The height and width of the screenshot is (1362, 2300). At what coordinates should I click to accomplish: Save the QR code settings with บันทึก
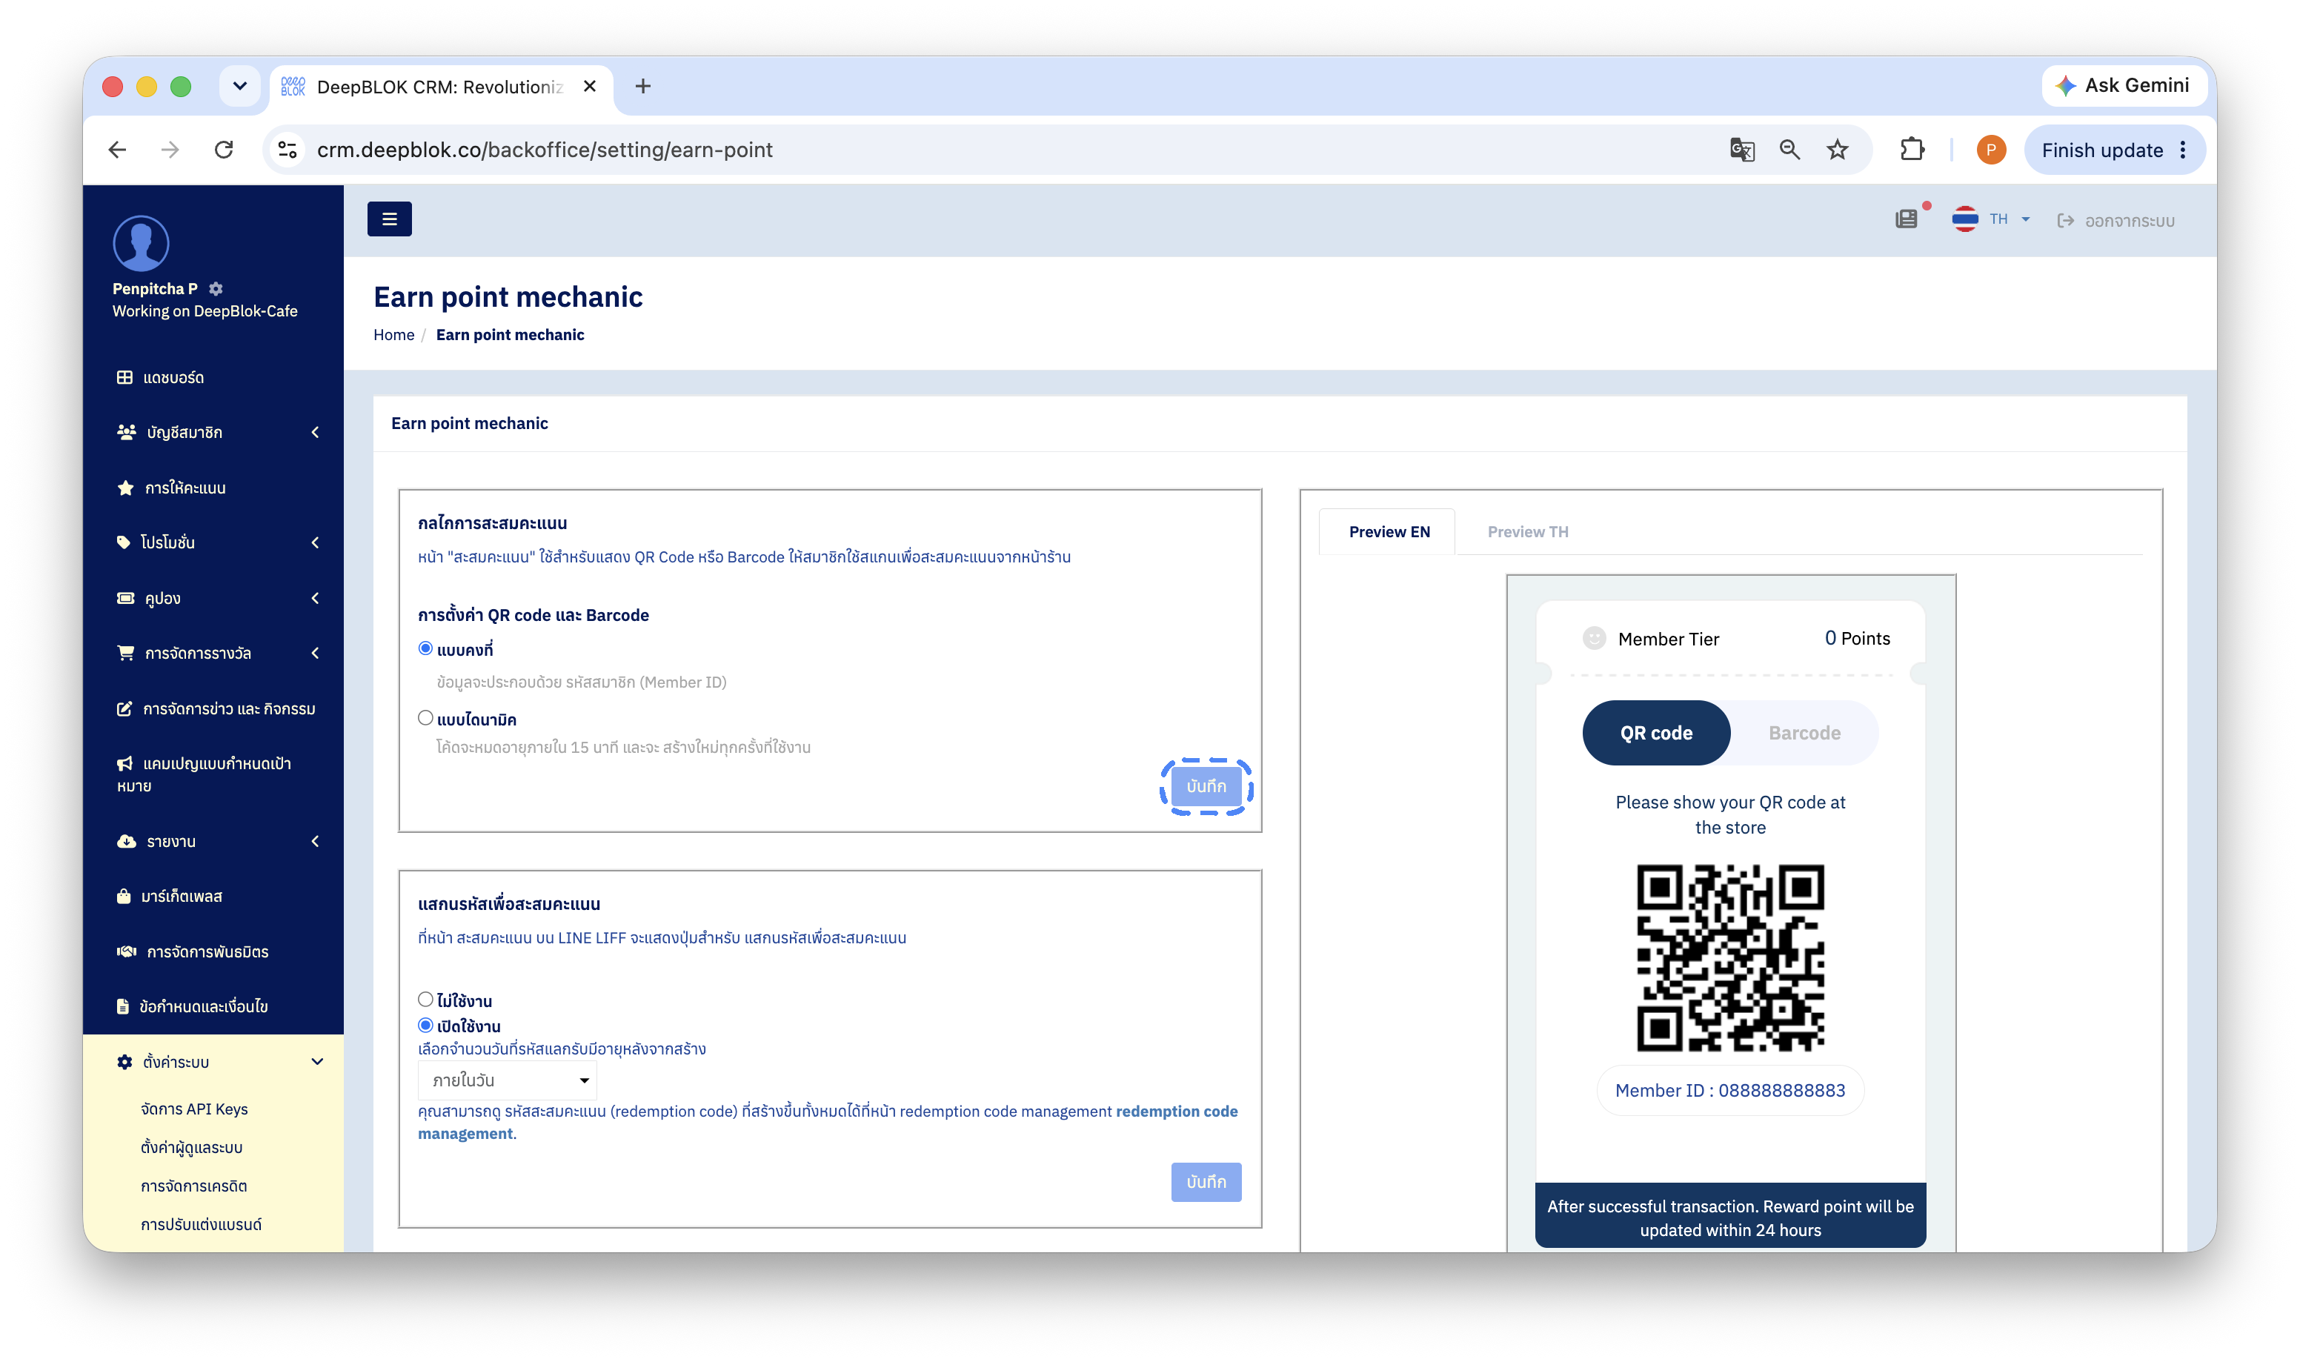[x=1206, y=786]
